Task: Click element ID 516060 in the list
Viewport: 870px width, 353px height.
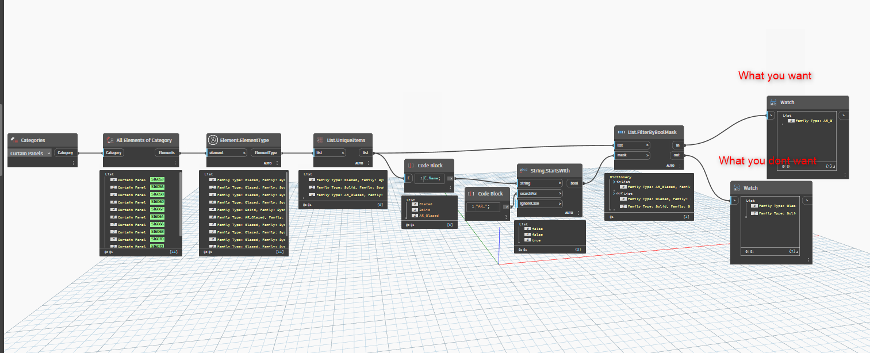Action: pos(158,202)
